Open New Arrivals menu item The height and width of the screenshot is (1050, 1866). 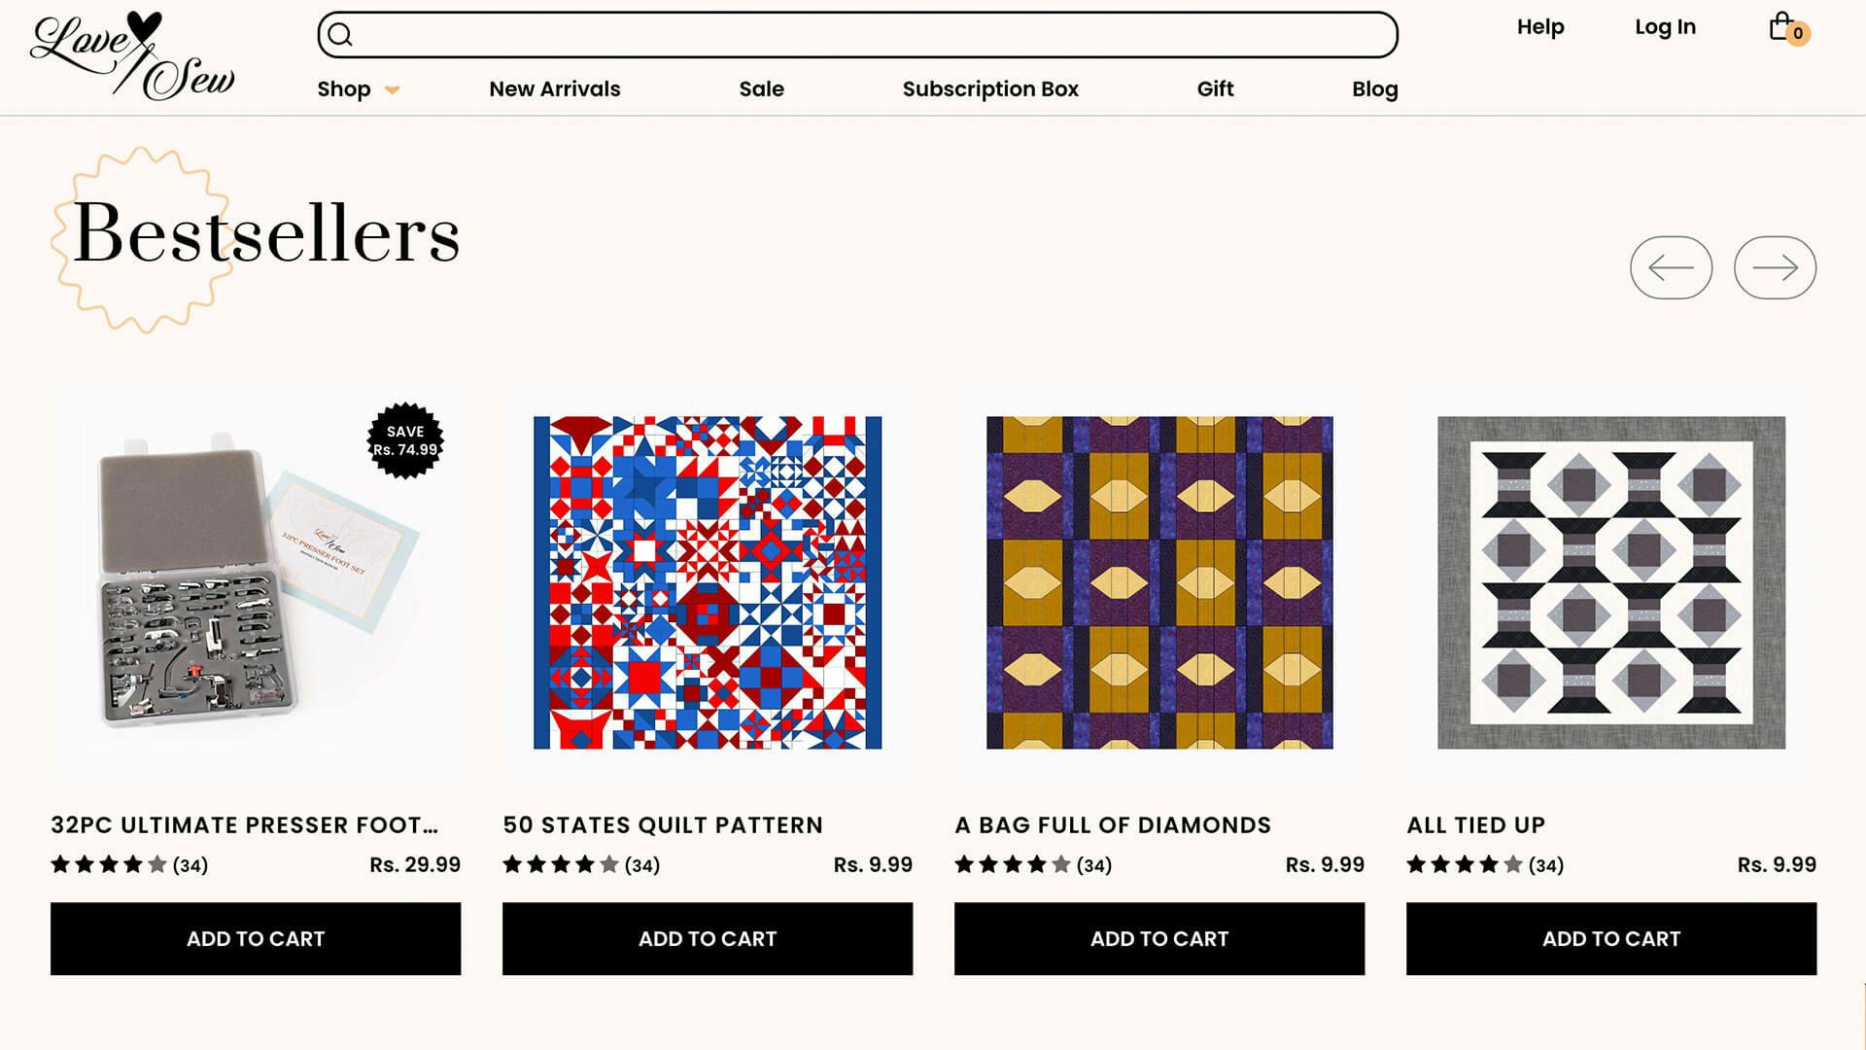tap(554, 89)
